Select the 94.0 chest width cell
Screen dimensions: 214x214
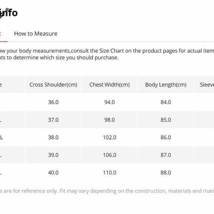pyautogui.click(x=109, y=102)
